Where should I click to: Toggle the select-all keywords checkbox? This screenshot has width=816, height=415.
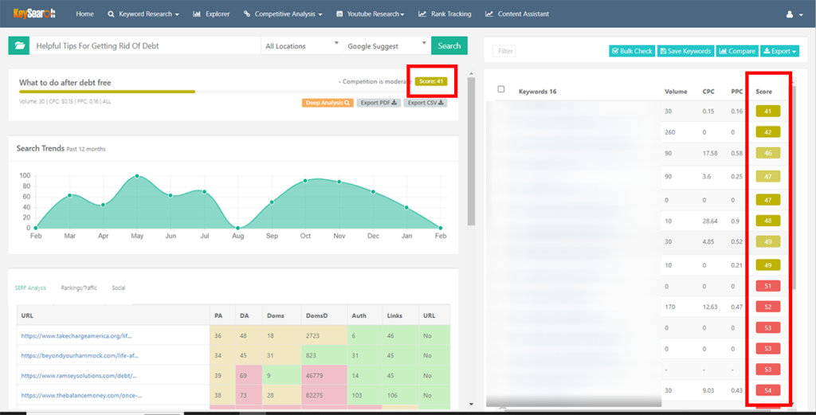click(500, 89)
